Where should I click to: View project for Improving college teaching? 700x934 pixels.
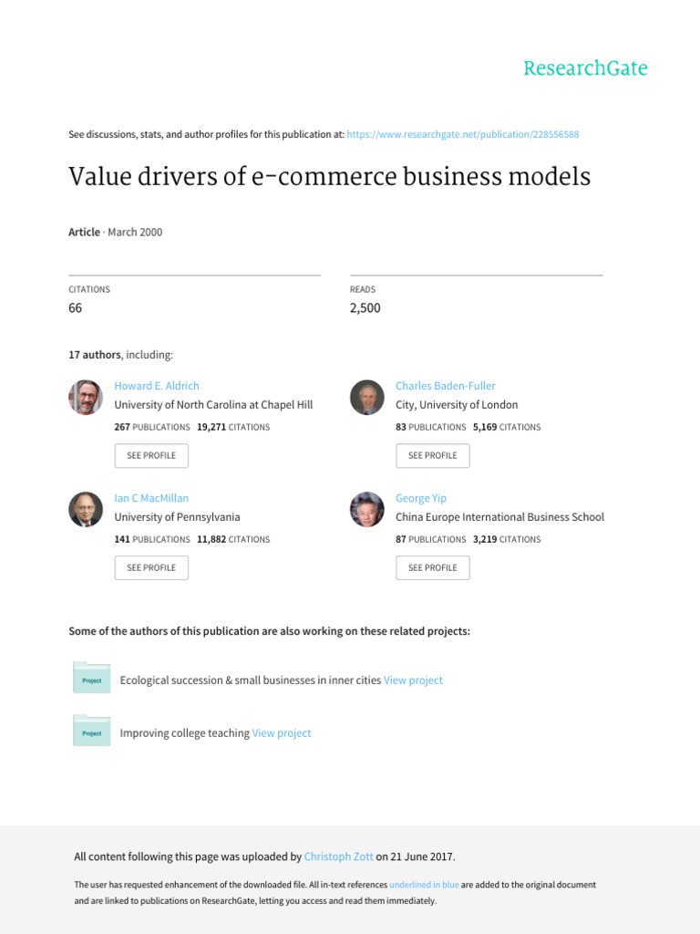tap(282, 733)
